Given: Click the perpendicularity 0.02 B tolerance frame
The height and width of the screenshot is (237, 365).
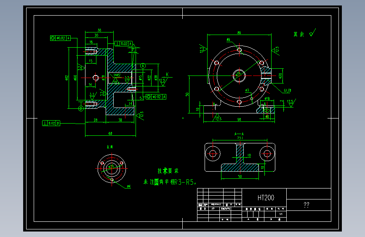Looking at the screenshot, I should pyautogui.click(x=51, y=123).
